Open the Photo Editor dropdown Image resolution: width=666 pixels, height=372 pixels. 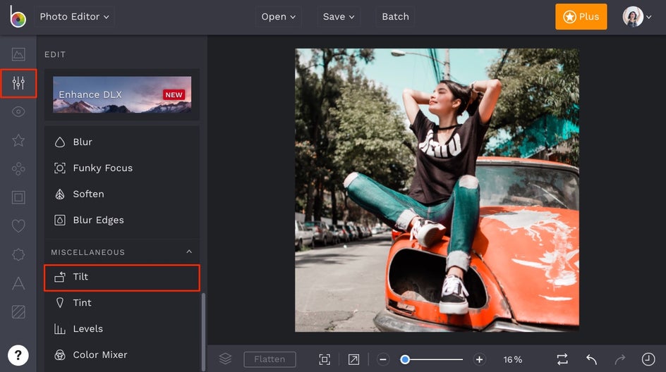coord(74,16)
